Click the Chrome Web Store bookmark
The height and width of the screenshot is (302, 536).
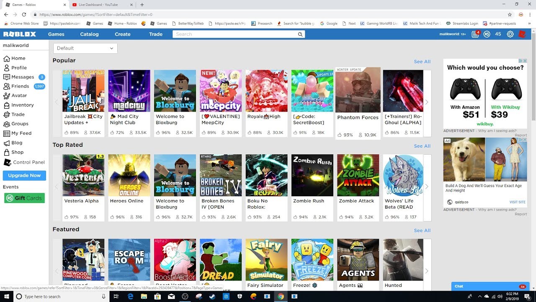coord(21,23)
